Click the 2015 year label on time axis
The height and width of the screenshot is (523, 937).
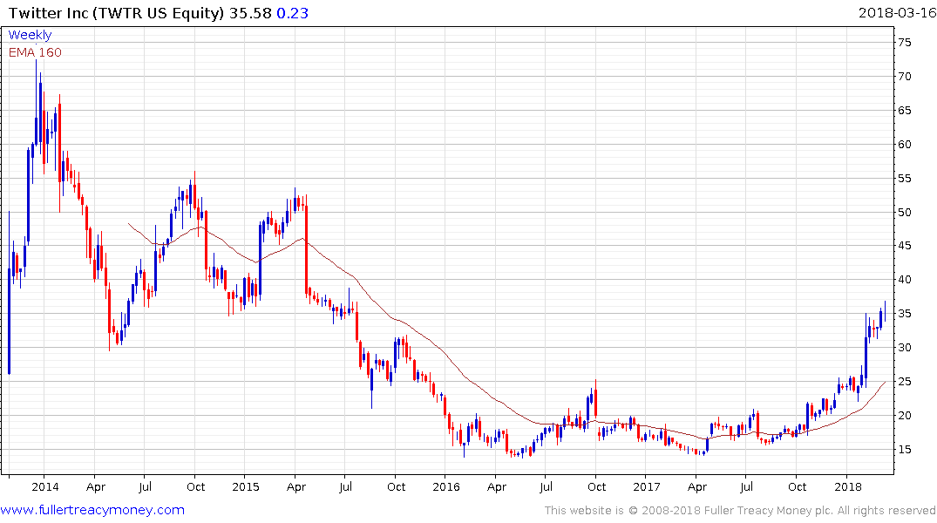pyautogui.click(x=246, y=486)
